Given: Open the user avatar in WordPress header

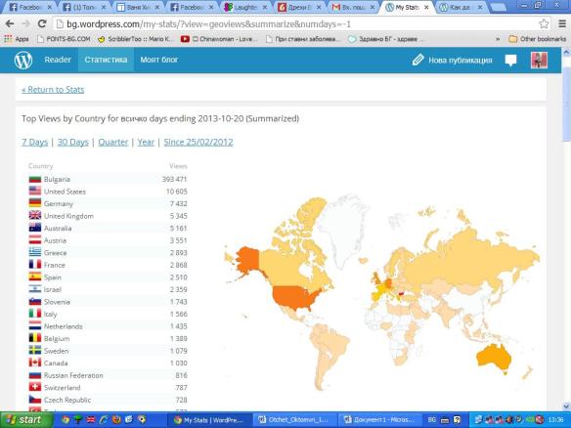Looking at the screenshot, I should point(539,60).
